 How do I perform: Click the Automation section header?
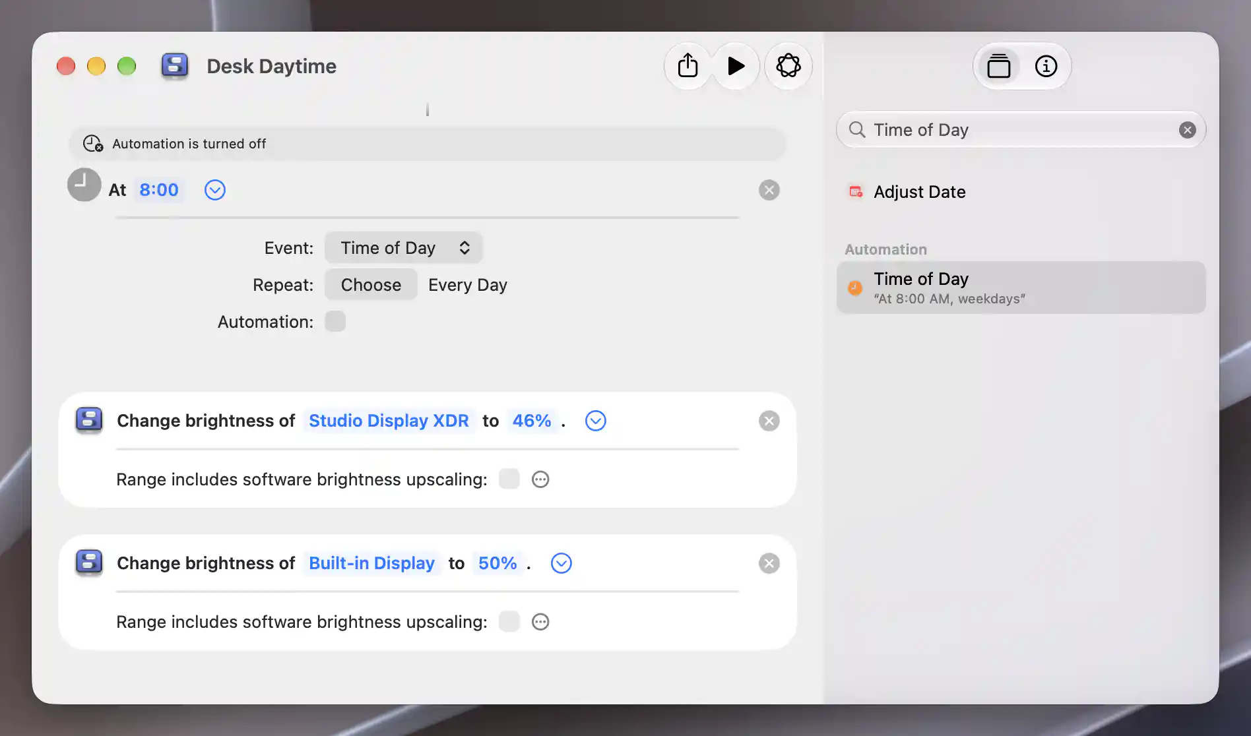point(885,249)
